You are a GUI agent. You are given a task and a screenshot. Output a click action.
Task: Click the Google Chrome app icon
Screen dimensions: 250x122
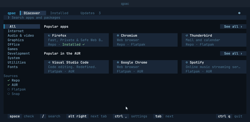(x=118, y=63)
